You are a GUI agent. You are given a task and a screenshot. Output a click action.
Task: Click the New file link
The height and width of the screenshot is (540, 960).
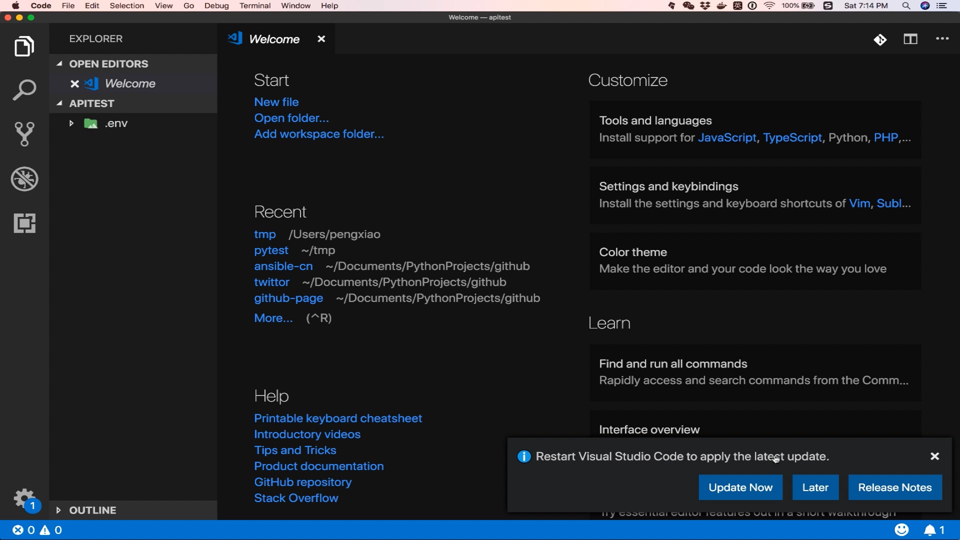click(276, 102)
